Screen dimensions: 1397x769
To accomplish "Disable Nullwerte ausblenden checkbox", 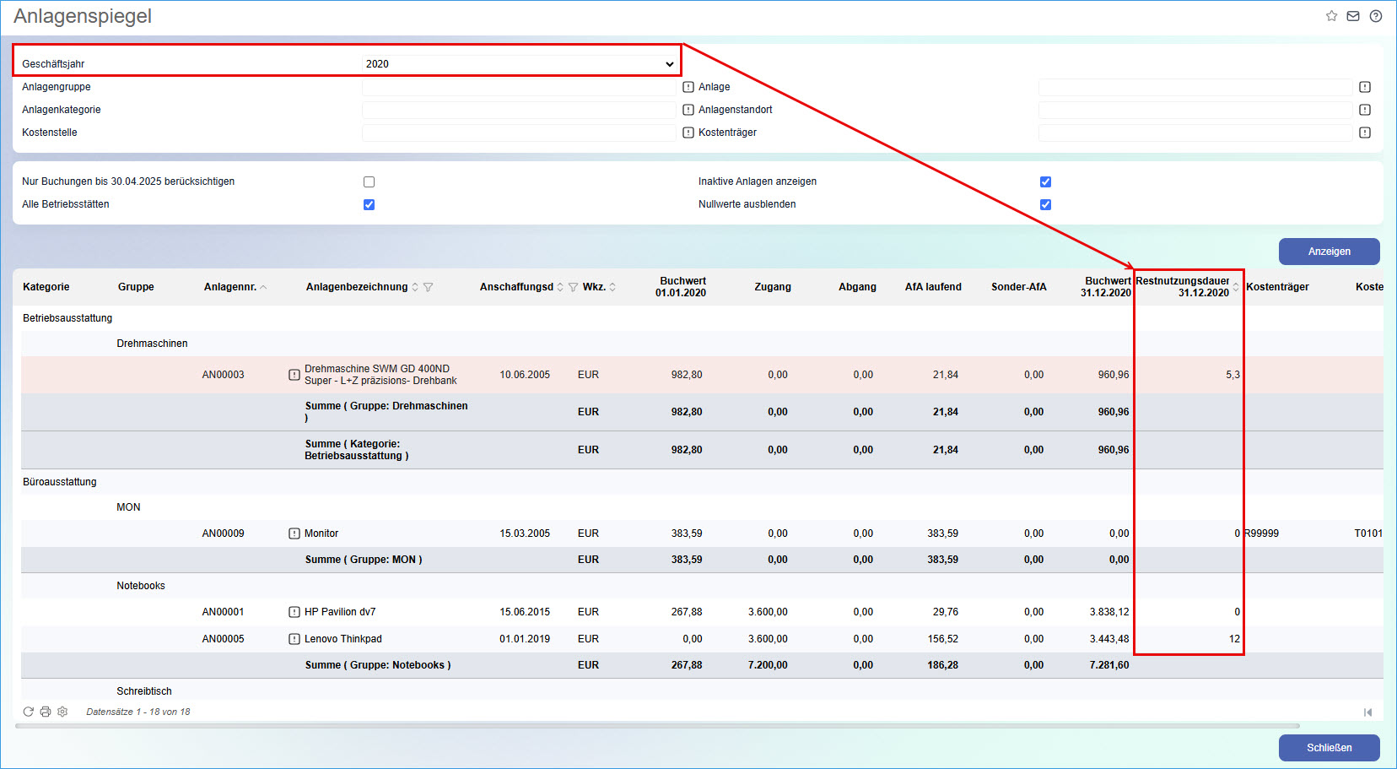I will click(x=1045, y=204).
